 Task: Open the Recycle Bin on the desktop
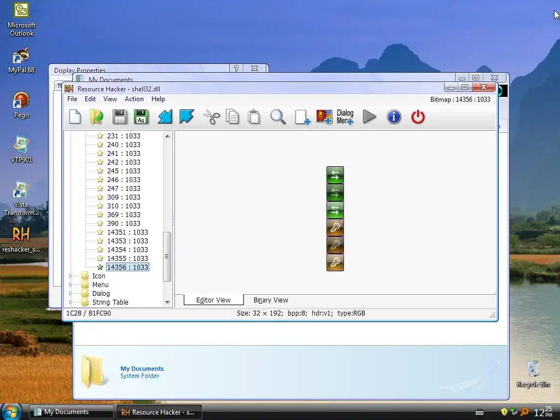click(x=533, y=374)
